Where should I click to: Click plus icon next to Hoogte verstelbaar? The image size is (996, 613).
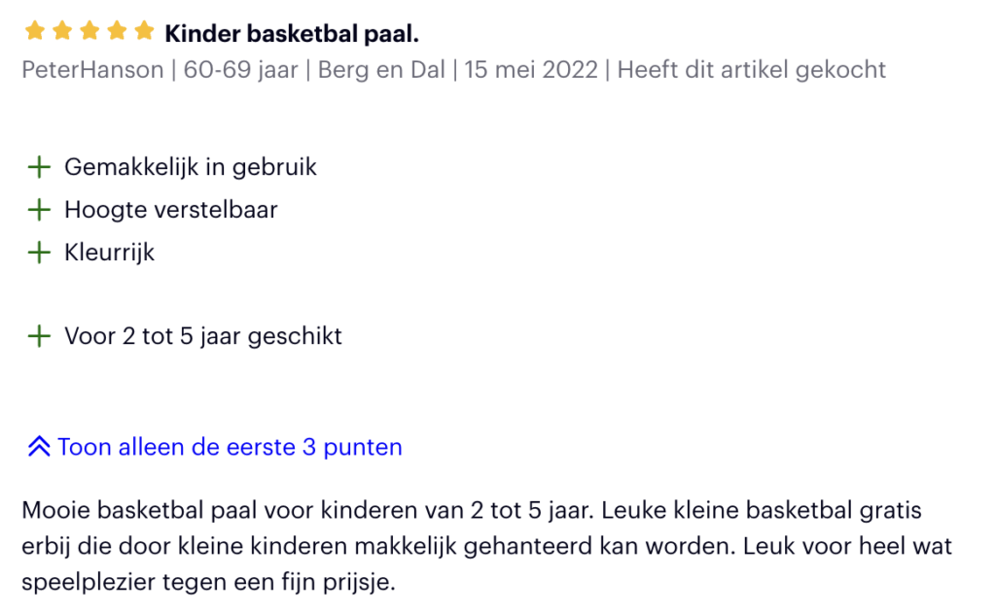(x=39, y=210)
